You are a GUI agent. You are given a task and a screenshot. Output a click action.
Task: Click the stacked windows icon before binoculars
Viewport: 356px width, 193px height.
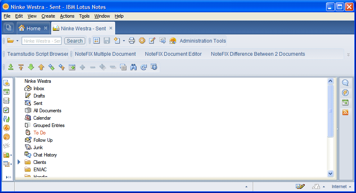pyautogui.click(x=123, y=67)
